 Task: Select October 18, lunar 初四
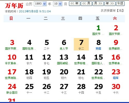click(x=29, y=74)
